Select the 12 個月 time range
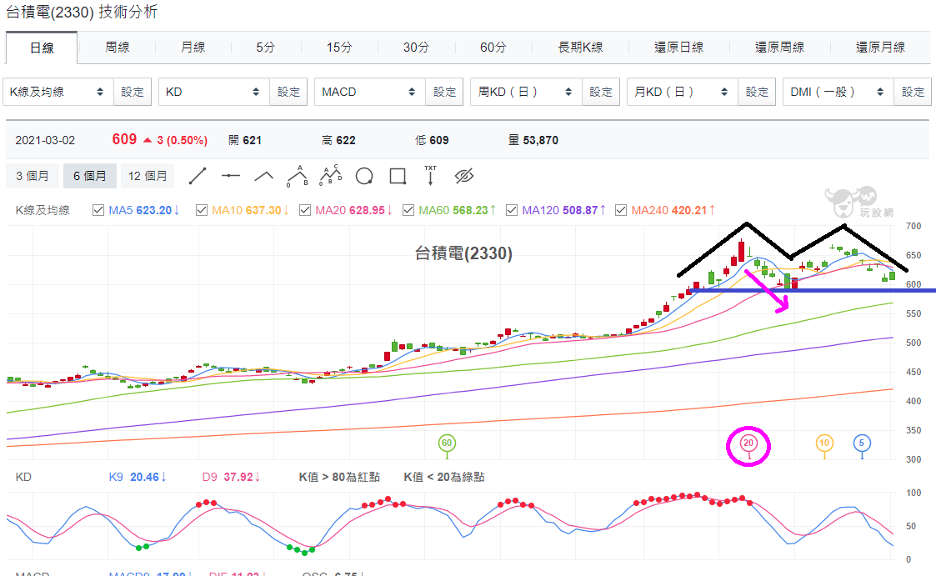936x576 pixels. (148, 176)
